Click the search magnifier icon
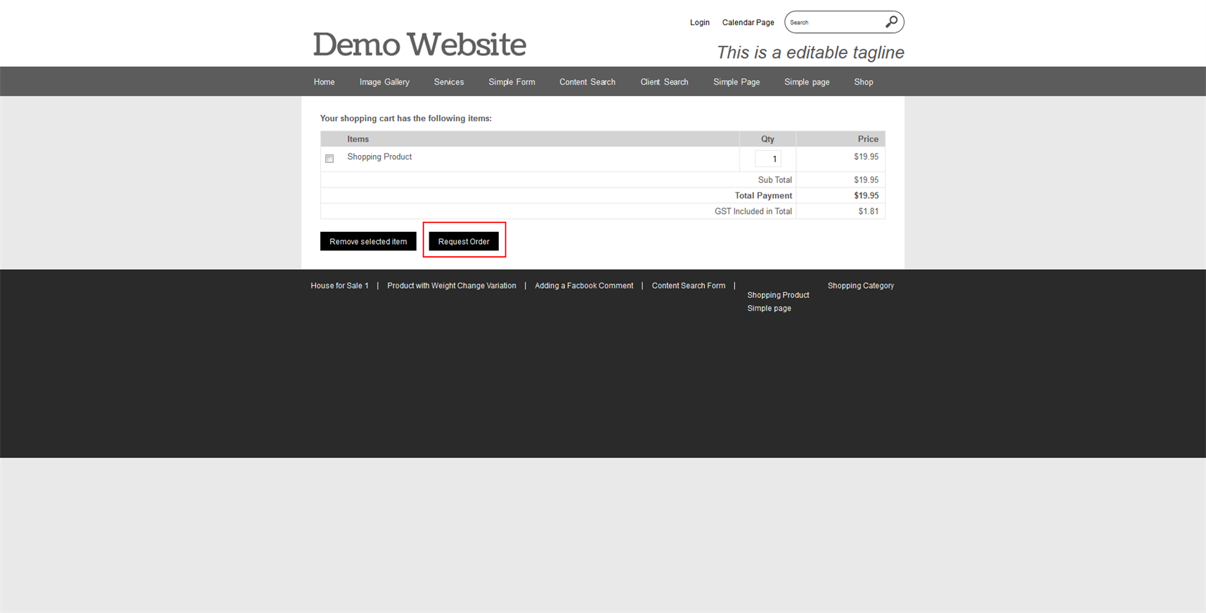The width and height of the screenshot is (1206, 613). click(x=891, y=22)
